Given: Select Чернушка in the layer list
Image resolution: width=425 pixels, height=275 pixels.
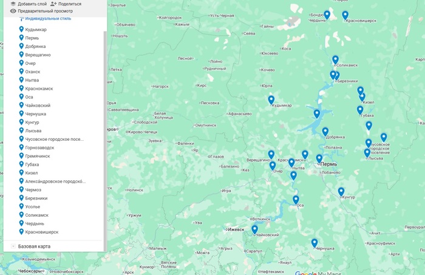Looking at the screenshot, I should click(35, 114).
